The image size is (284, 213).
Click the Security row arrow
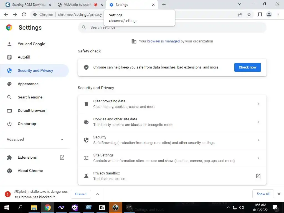pyautogui.click(x=258, y=140)
